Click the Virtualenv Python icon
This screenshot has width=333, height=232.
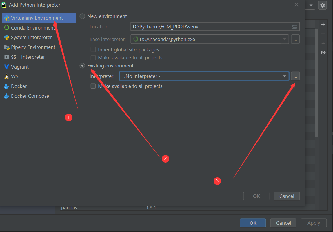[7, 18]
